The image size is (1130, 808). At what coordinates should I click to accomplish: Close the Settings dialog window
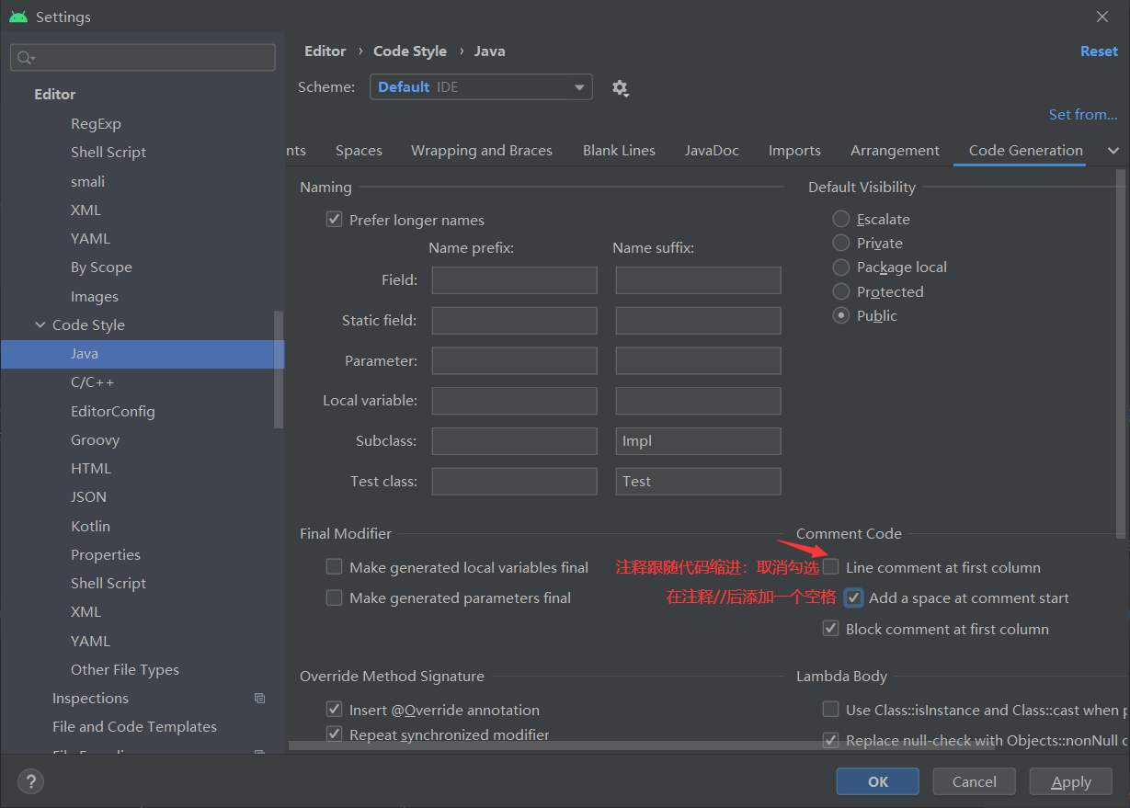pos(1102,17)
